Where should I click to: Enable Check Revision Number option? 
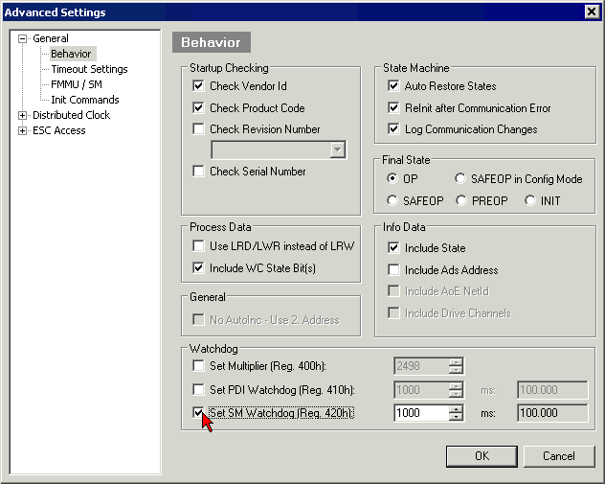tap(199, 129)
